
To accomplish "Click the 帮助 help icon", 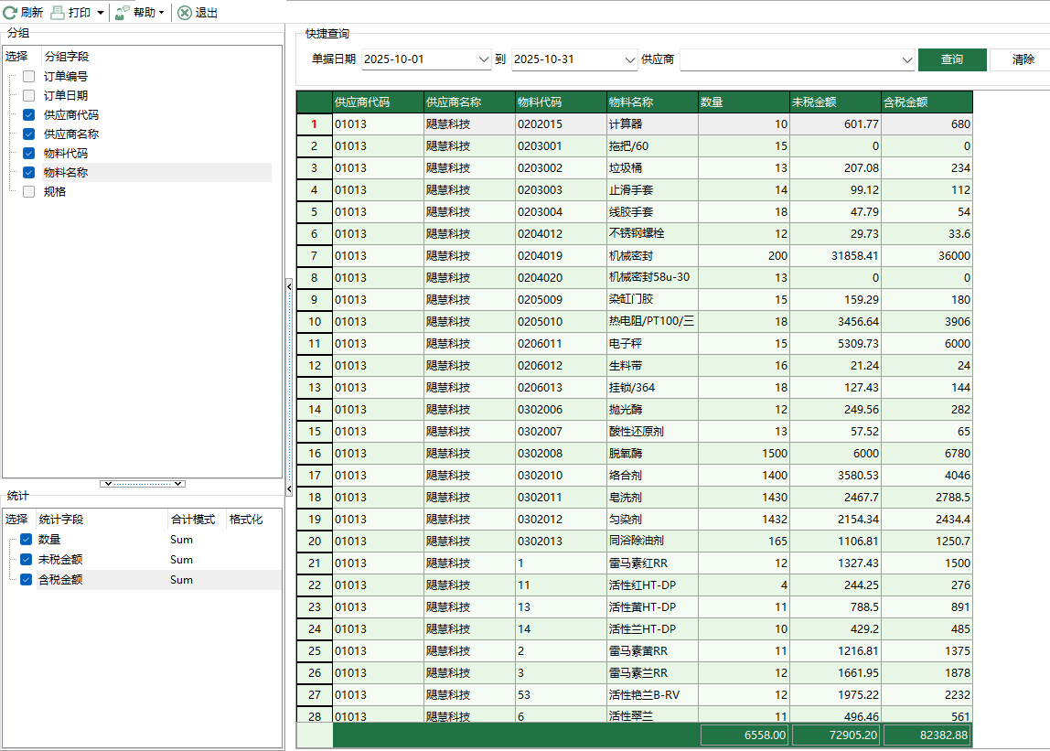I will (122, 13).
